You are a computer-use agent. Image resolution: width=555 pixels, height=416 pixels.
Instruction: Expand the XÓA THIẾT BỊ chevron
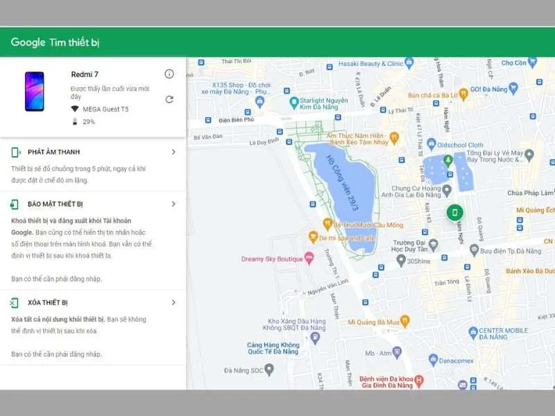point(173,302)
